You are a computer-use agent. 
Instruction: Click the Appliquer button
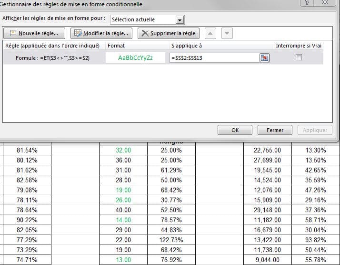(315, 130)
